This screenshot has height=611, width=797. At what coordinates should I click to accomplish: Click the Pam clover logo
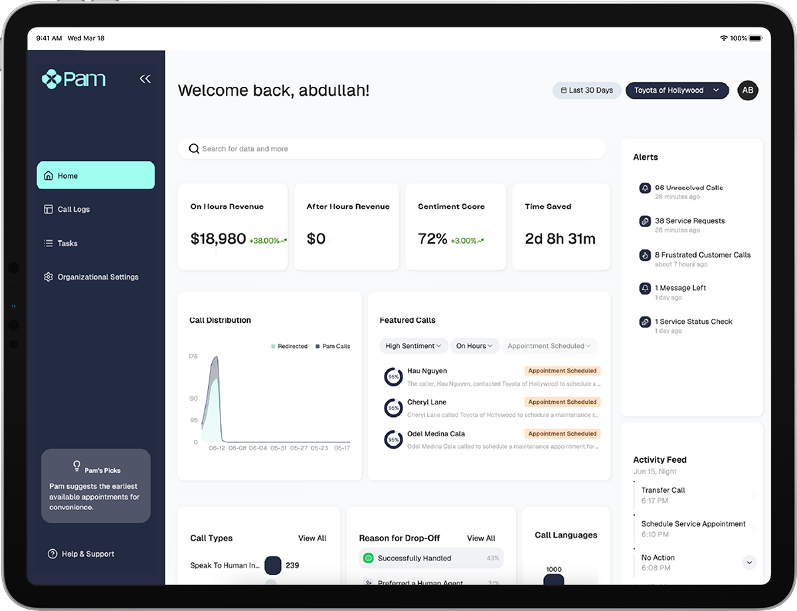pos(51,80)
